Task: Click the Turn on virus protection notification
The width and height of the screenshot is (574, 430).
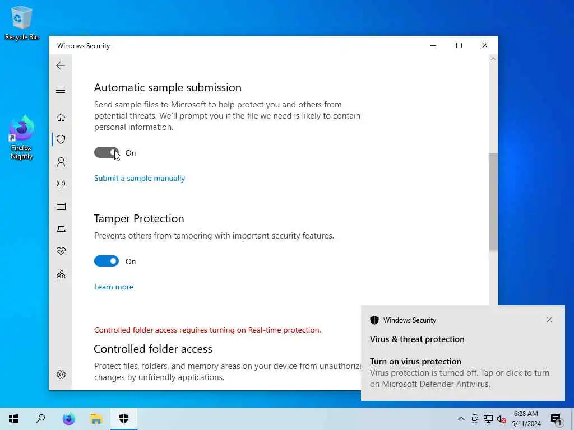Action: [x=462, y=353]
